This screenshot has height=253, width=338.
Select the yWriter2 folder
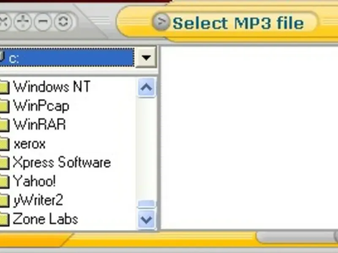click(x=38, y=200)
